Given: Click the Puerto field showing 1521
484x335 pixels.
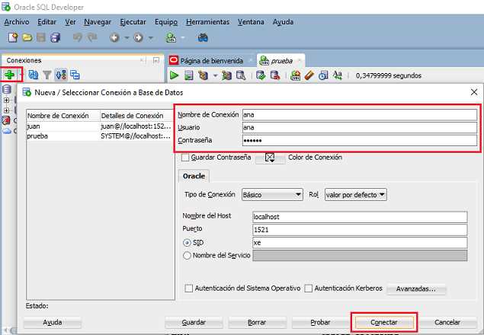Looking at the screenshot, I should [360, 230].
